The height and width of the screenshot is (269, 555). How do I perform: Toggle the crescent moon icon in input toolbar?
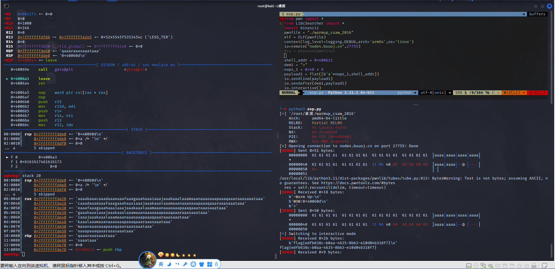(x=169, y=264)
